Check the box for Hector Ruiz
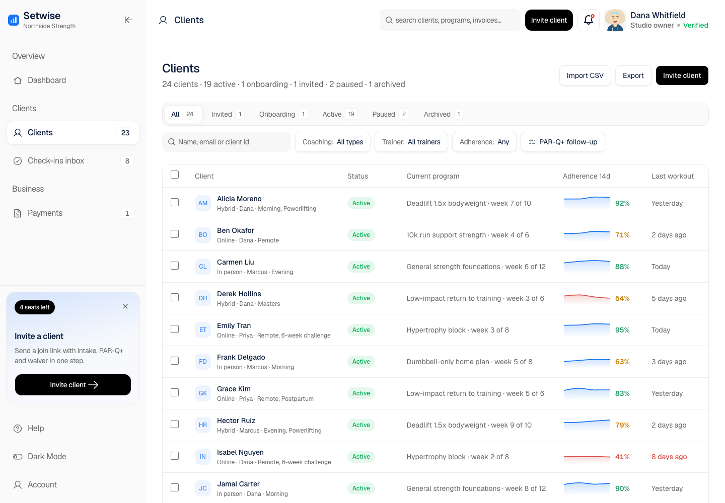 point(175,424)
